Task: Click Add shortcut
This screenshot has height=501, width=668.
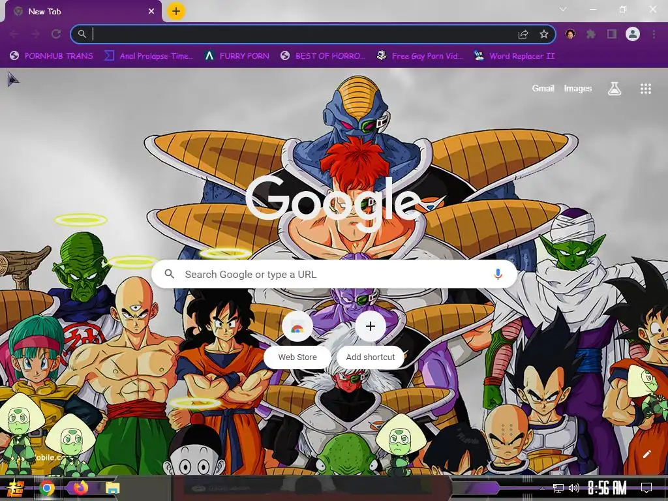Action: (371, 339)
